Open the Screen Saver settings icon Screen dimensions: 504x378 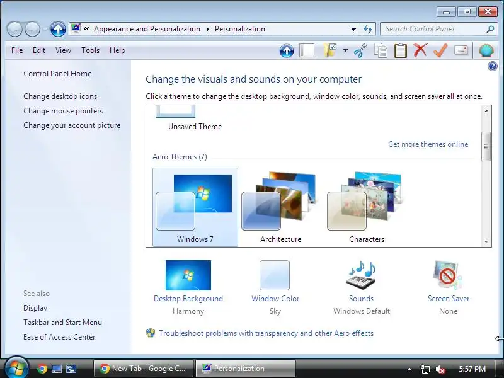click(448, 275)
